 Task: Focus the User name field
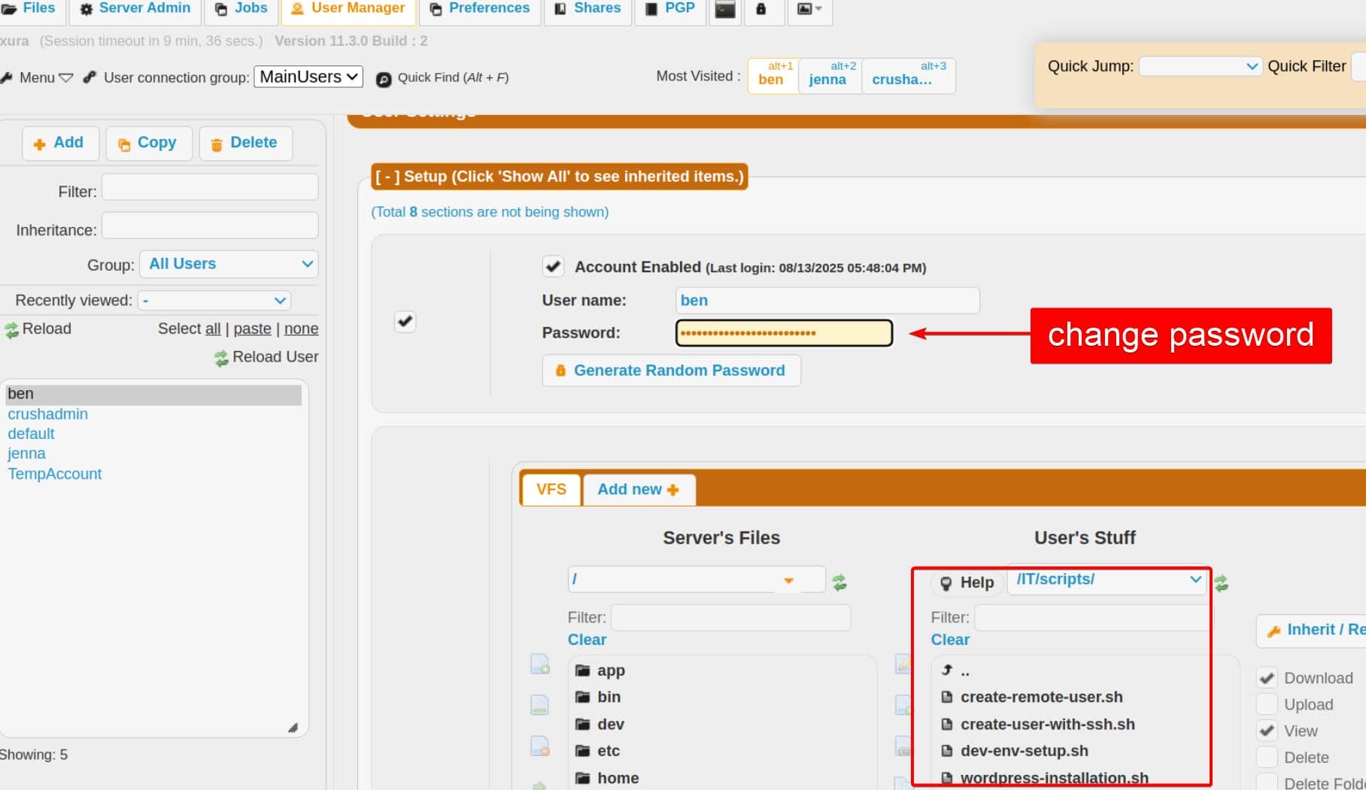(x=827, y=301)
